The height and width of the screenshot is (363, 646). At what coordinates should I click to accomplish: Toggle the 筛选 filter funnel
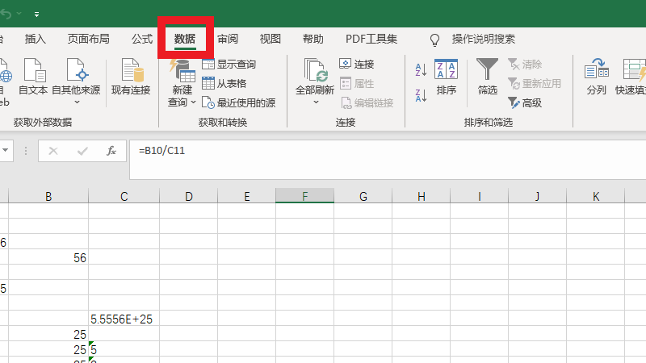(x=488, y=77)
